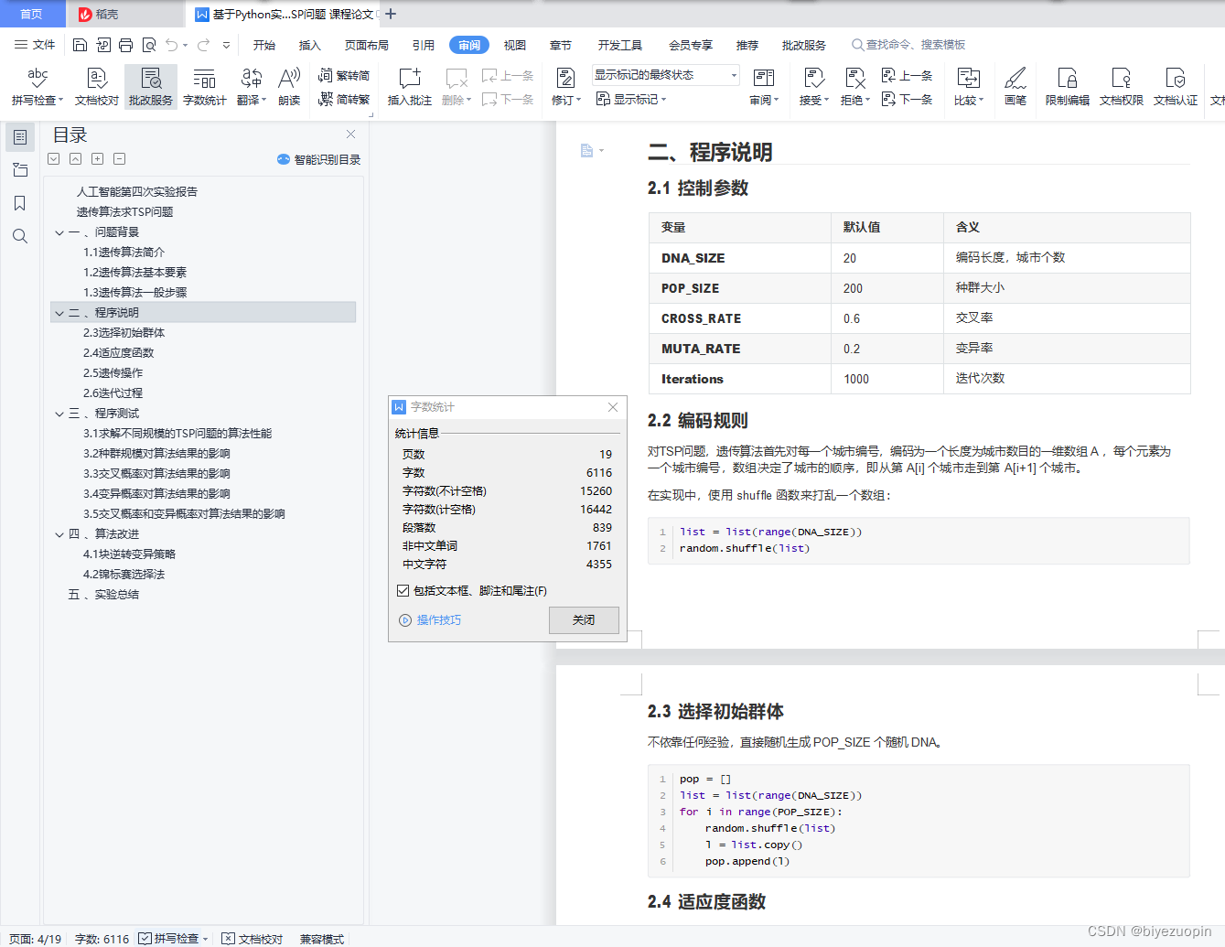Switch to the 引用 ribbon tab
The image size is (1225, 947).
tap(424, 45)
